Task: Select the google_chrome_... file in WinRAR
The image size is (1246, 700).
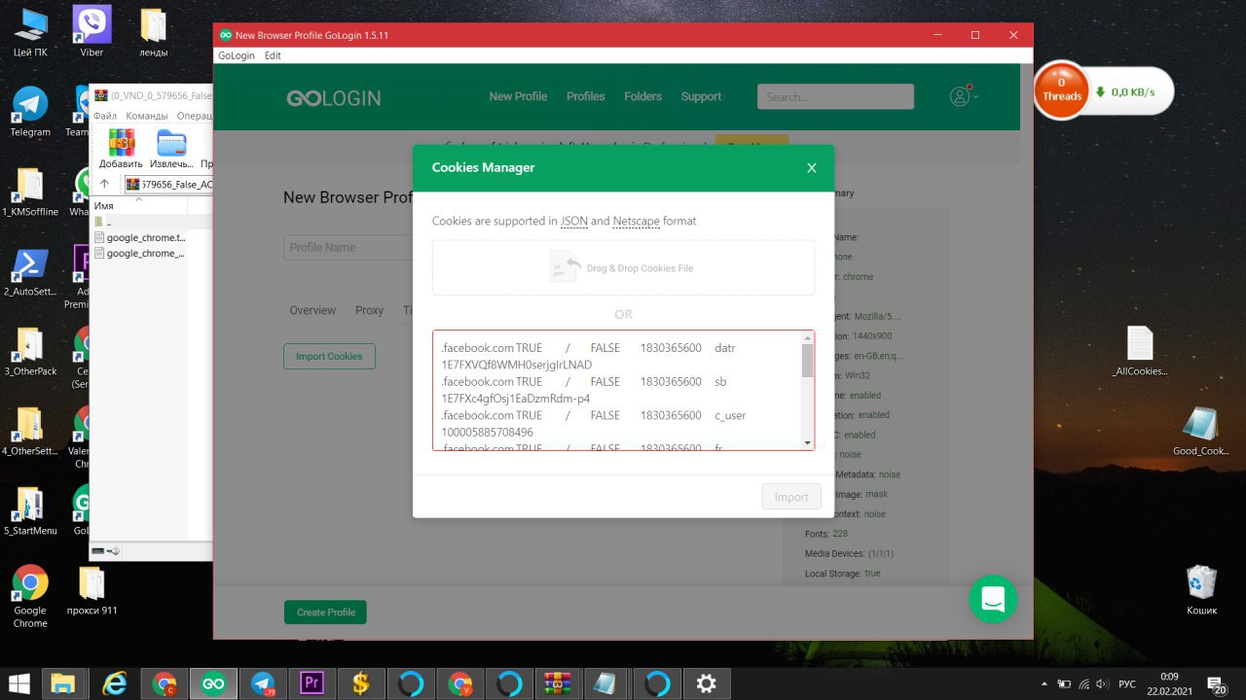Action: [139, 253]
